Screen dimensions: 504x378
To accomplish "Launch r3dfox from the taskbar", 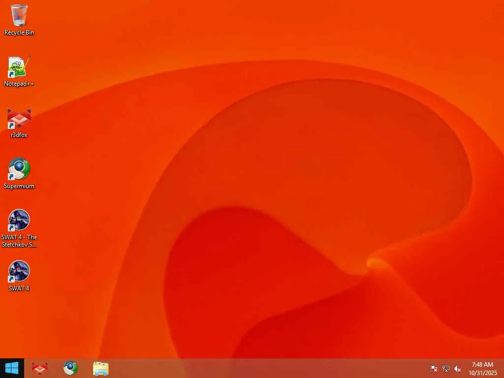I will (39, 368).
